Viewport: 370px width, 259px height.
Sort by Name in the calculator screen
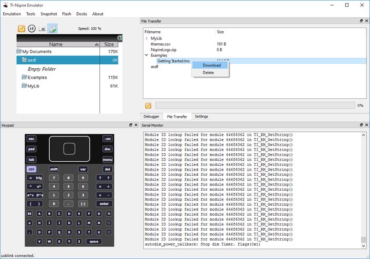tap(58, 45)
